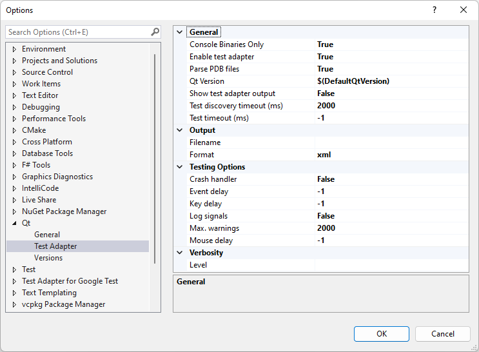Confirm settings with the OK button

tap(382, 334)
